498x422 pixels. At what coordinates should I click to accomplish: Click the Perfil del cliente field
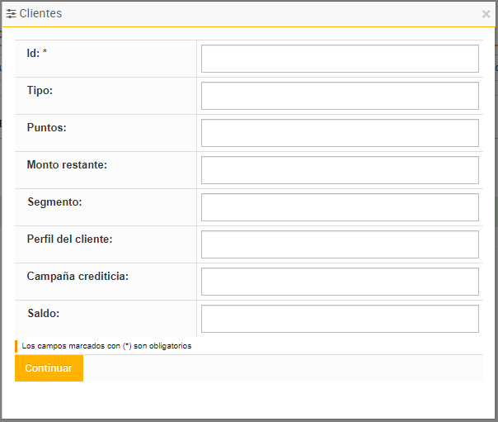(x=340, y=244)
